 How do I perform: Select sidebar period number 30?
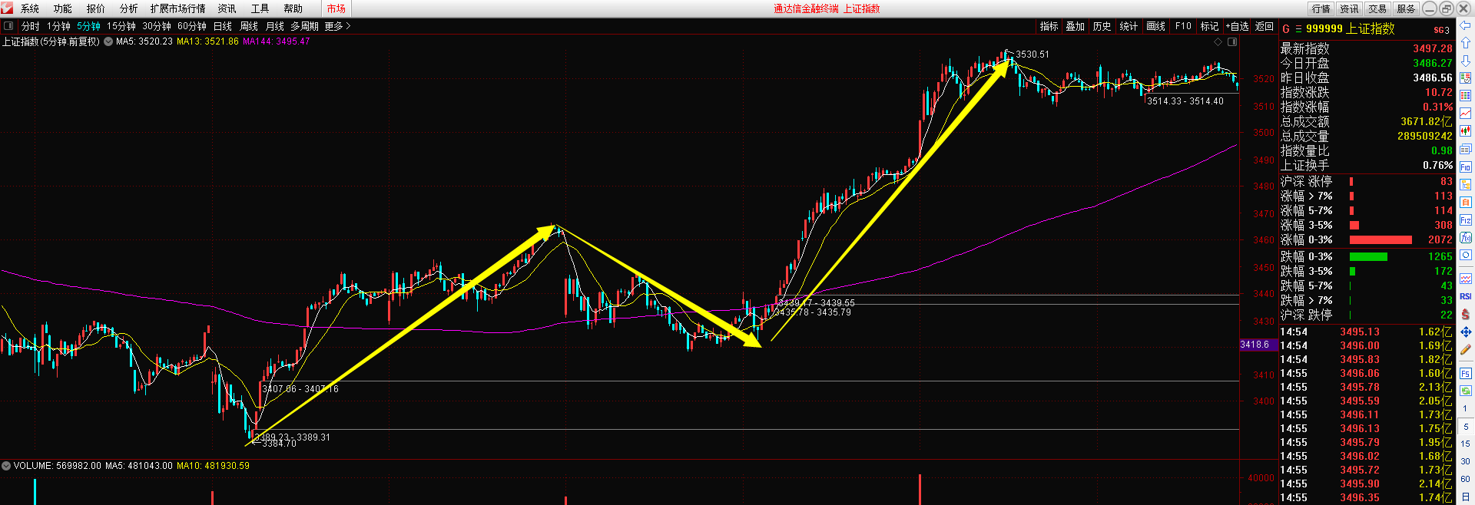click(1465, 461)
